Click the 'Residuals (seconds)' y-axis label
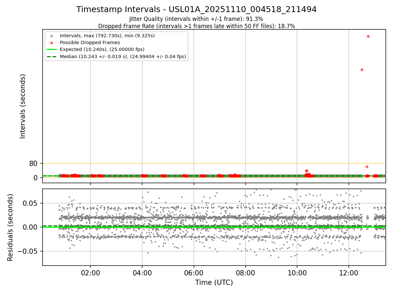393x294 pixels. click(10, 227)
